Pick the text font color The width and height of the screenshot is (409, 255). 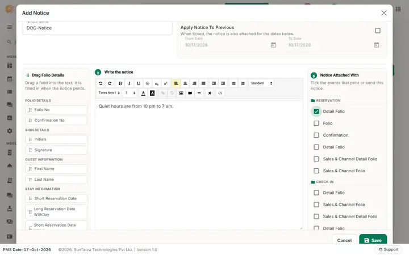[143, 93]
